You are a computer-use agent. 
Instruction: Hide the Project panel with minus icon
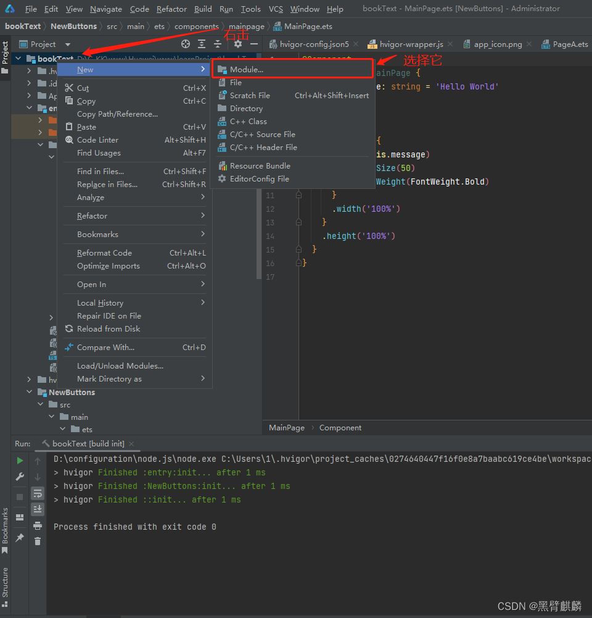tap(254, 44)
